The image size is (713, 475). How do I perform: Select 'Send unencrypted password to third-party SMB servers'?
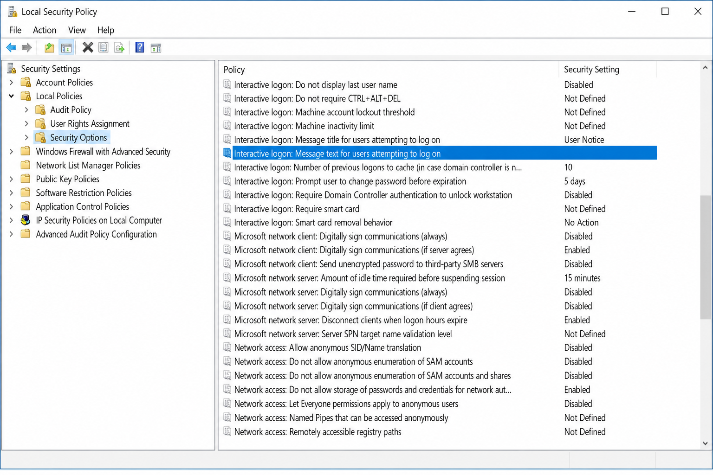click(x=369, y=264)
